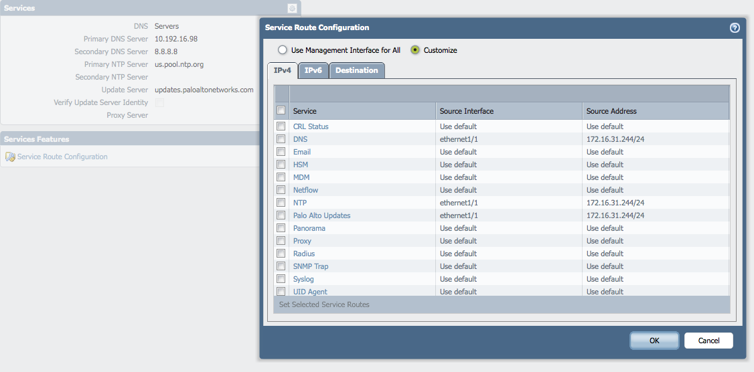Switch to the IPv6 tab
Image resolution: width=754 pixels, height=372 pixels.
pos(313,70)
